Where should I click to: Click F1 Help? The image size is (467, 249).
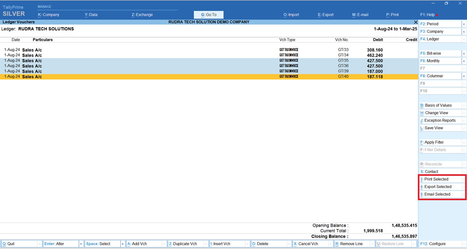[x=428, y=15]
